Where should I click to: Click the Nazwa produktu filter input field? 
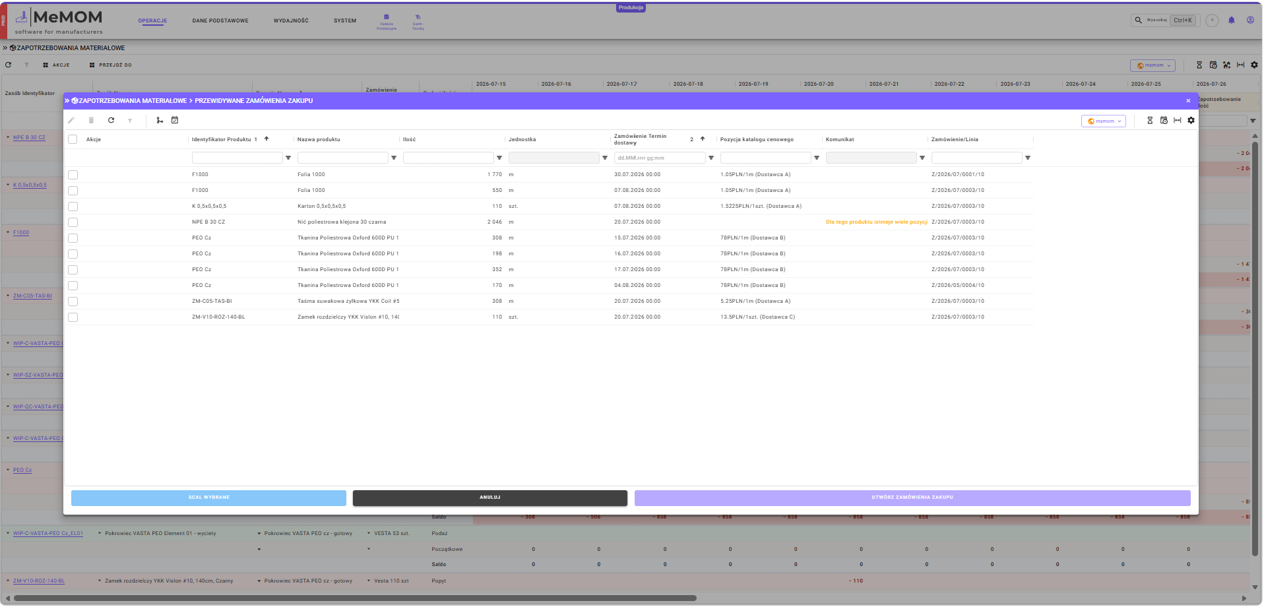coord(343,158)
